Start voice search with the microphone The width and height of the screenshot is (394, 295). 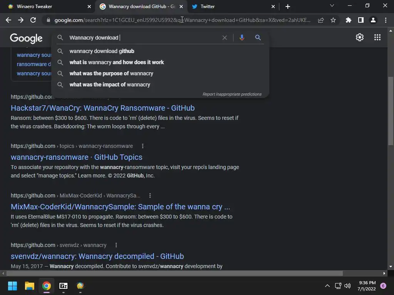(x=242, y=38)
